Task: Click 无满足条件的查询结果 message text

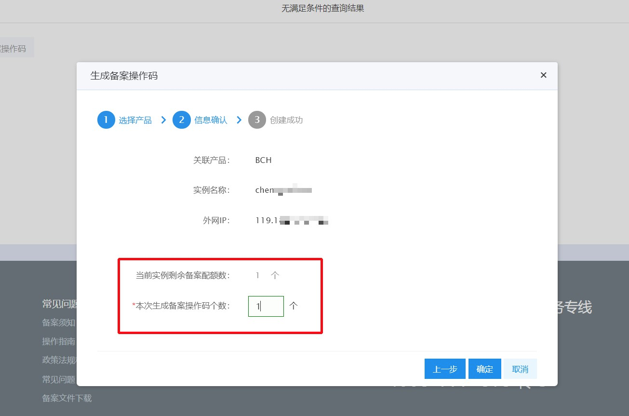Action: [x=323, y=9]
